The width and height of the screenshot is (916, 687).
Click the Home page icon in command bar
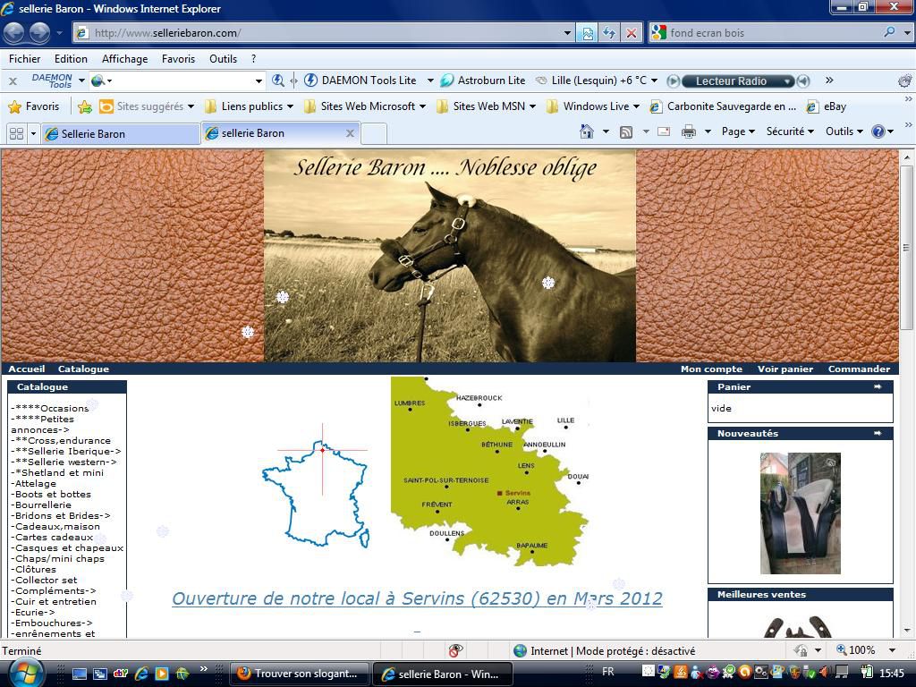point(587,131)
